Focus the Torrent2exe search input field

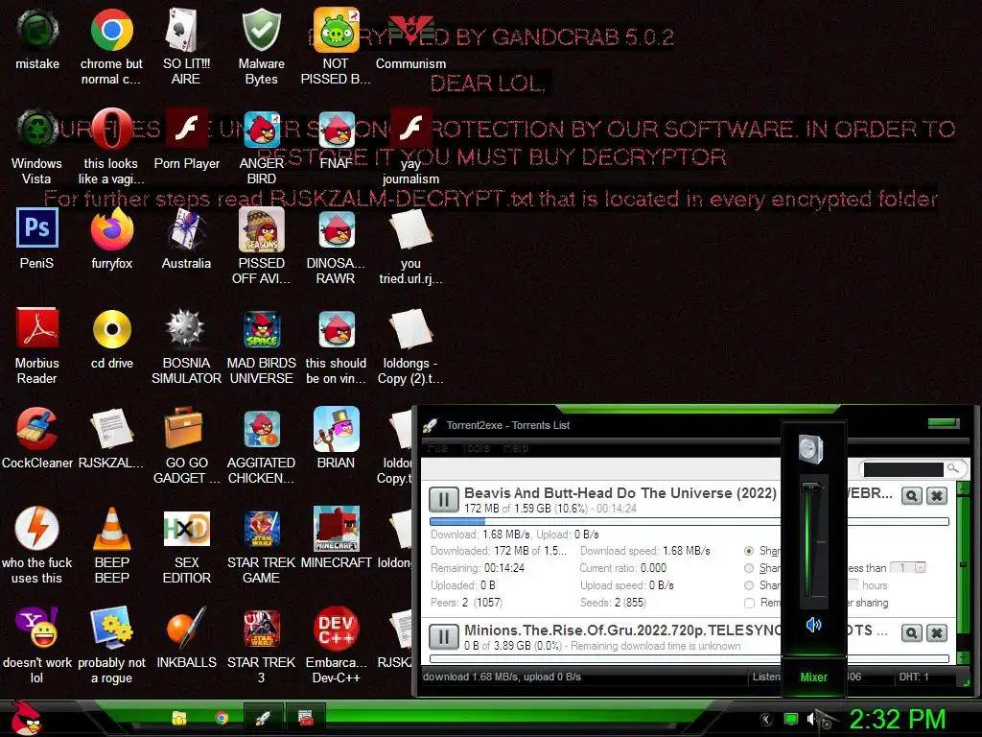903,468
